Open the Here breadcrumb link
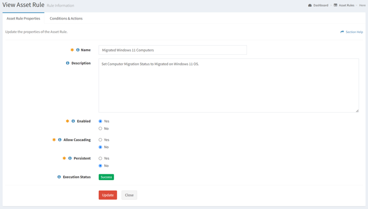Viewport: 368px width, 209px height. 362,5
